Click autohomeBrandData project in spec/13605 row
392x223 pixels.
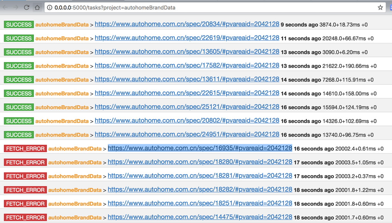pyautogui.click(x=62, y=52)
